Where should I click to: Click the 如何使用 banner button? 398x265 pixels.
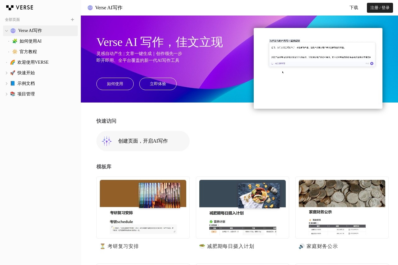point(115,84)
